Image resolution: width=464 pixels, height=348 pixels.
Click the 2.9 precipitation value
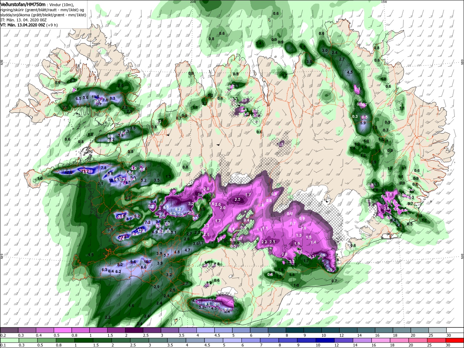(x=157, y=287)
